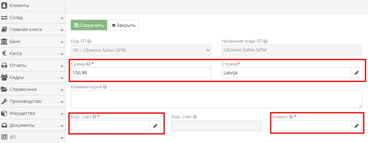Expand the Документы menu chevron
This screenshot has height=143, width=368.
[62, 126]
